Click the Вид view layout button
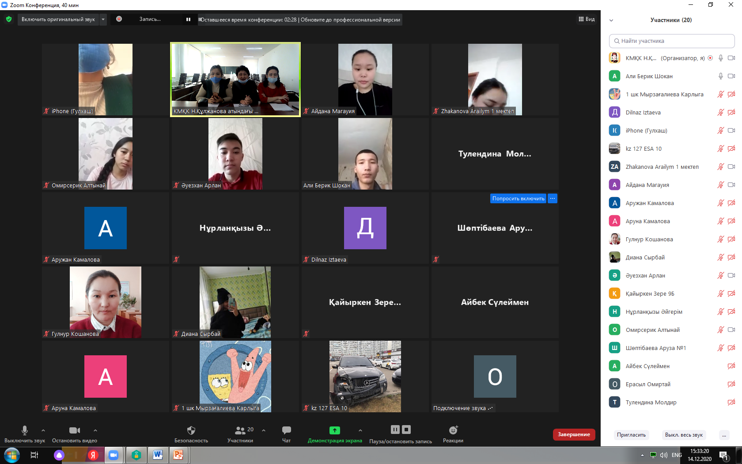742x464 pixels. click(587, 19)
